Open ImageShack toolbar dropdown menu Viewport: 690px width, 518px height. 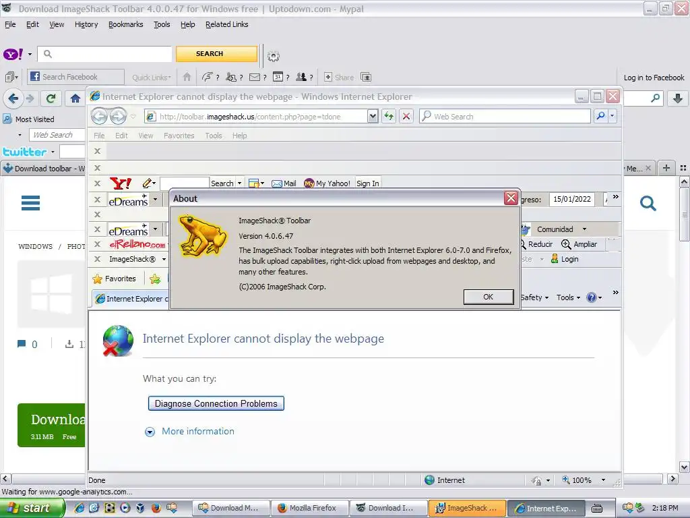(x=164, y=259)
